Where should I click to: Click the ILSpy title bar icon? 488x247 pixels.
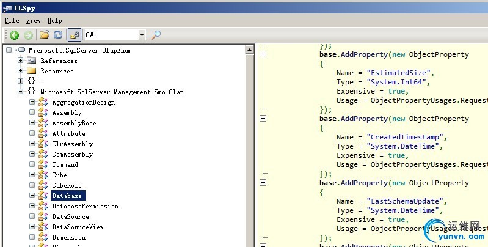[x=7, y=8]
